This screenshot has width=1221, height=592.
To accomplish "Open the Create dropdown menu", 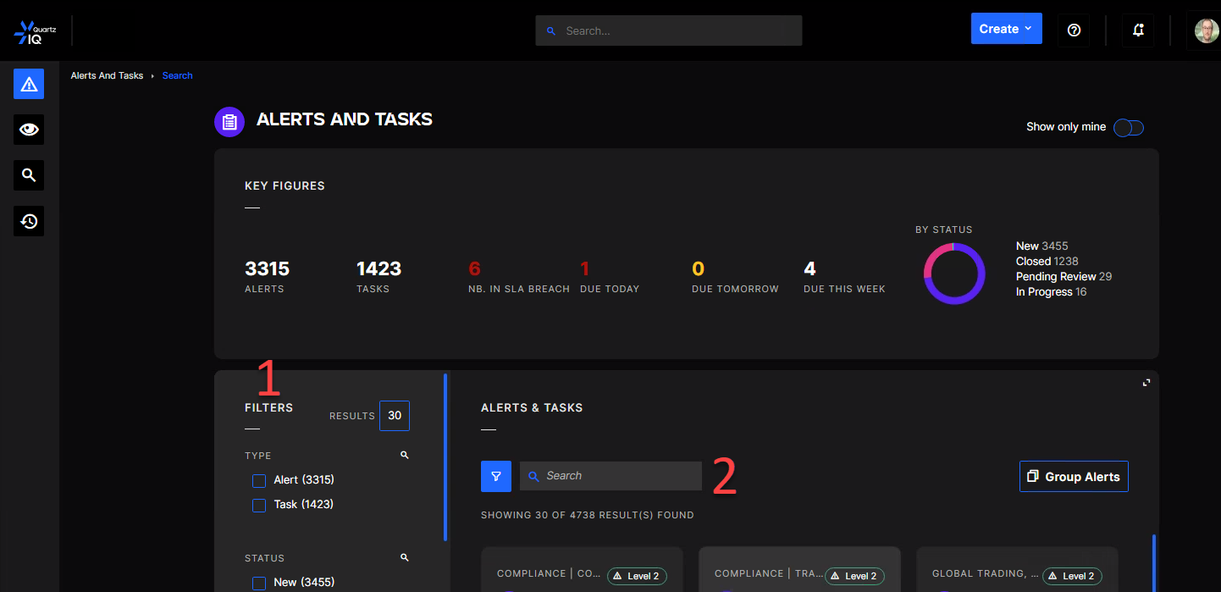I will (x=1006, y=29).
